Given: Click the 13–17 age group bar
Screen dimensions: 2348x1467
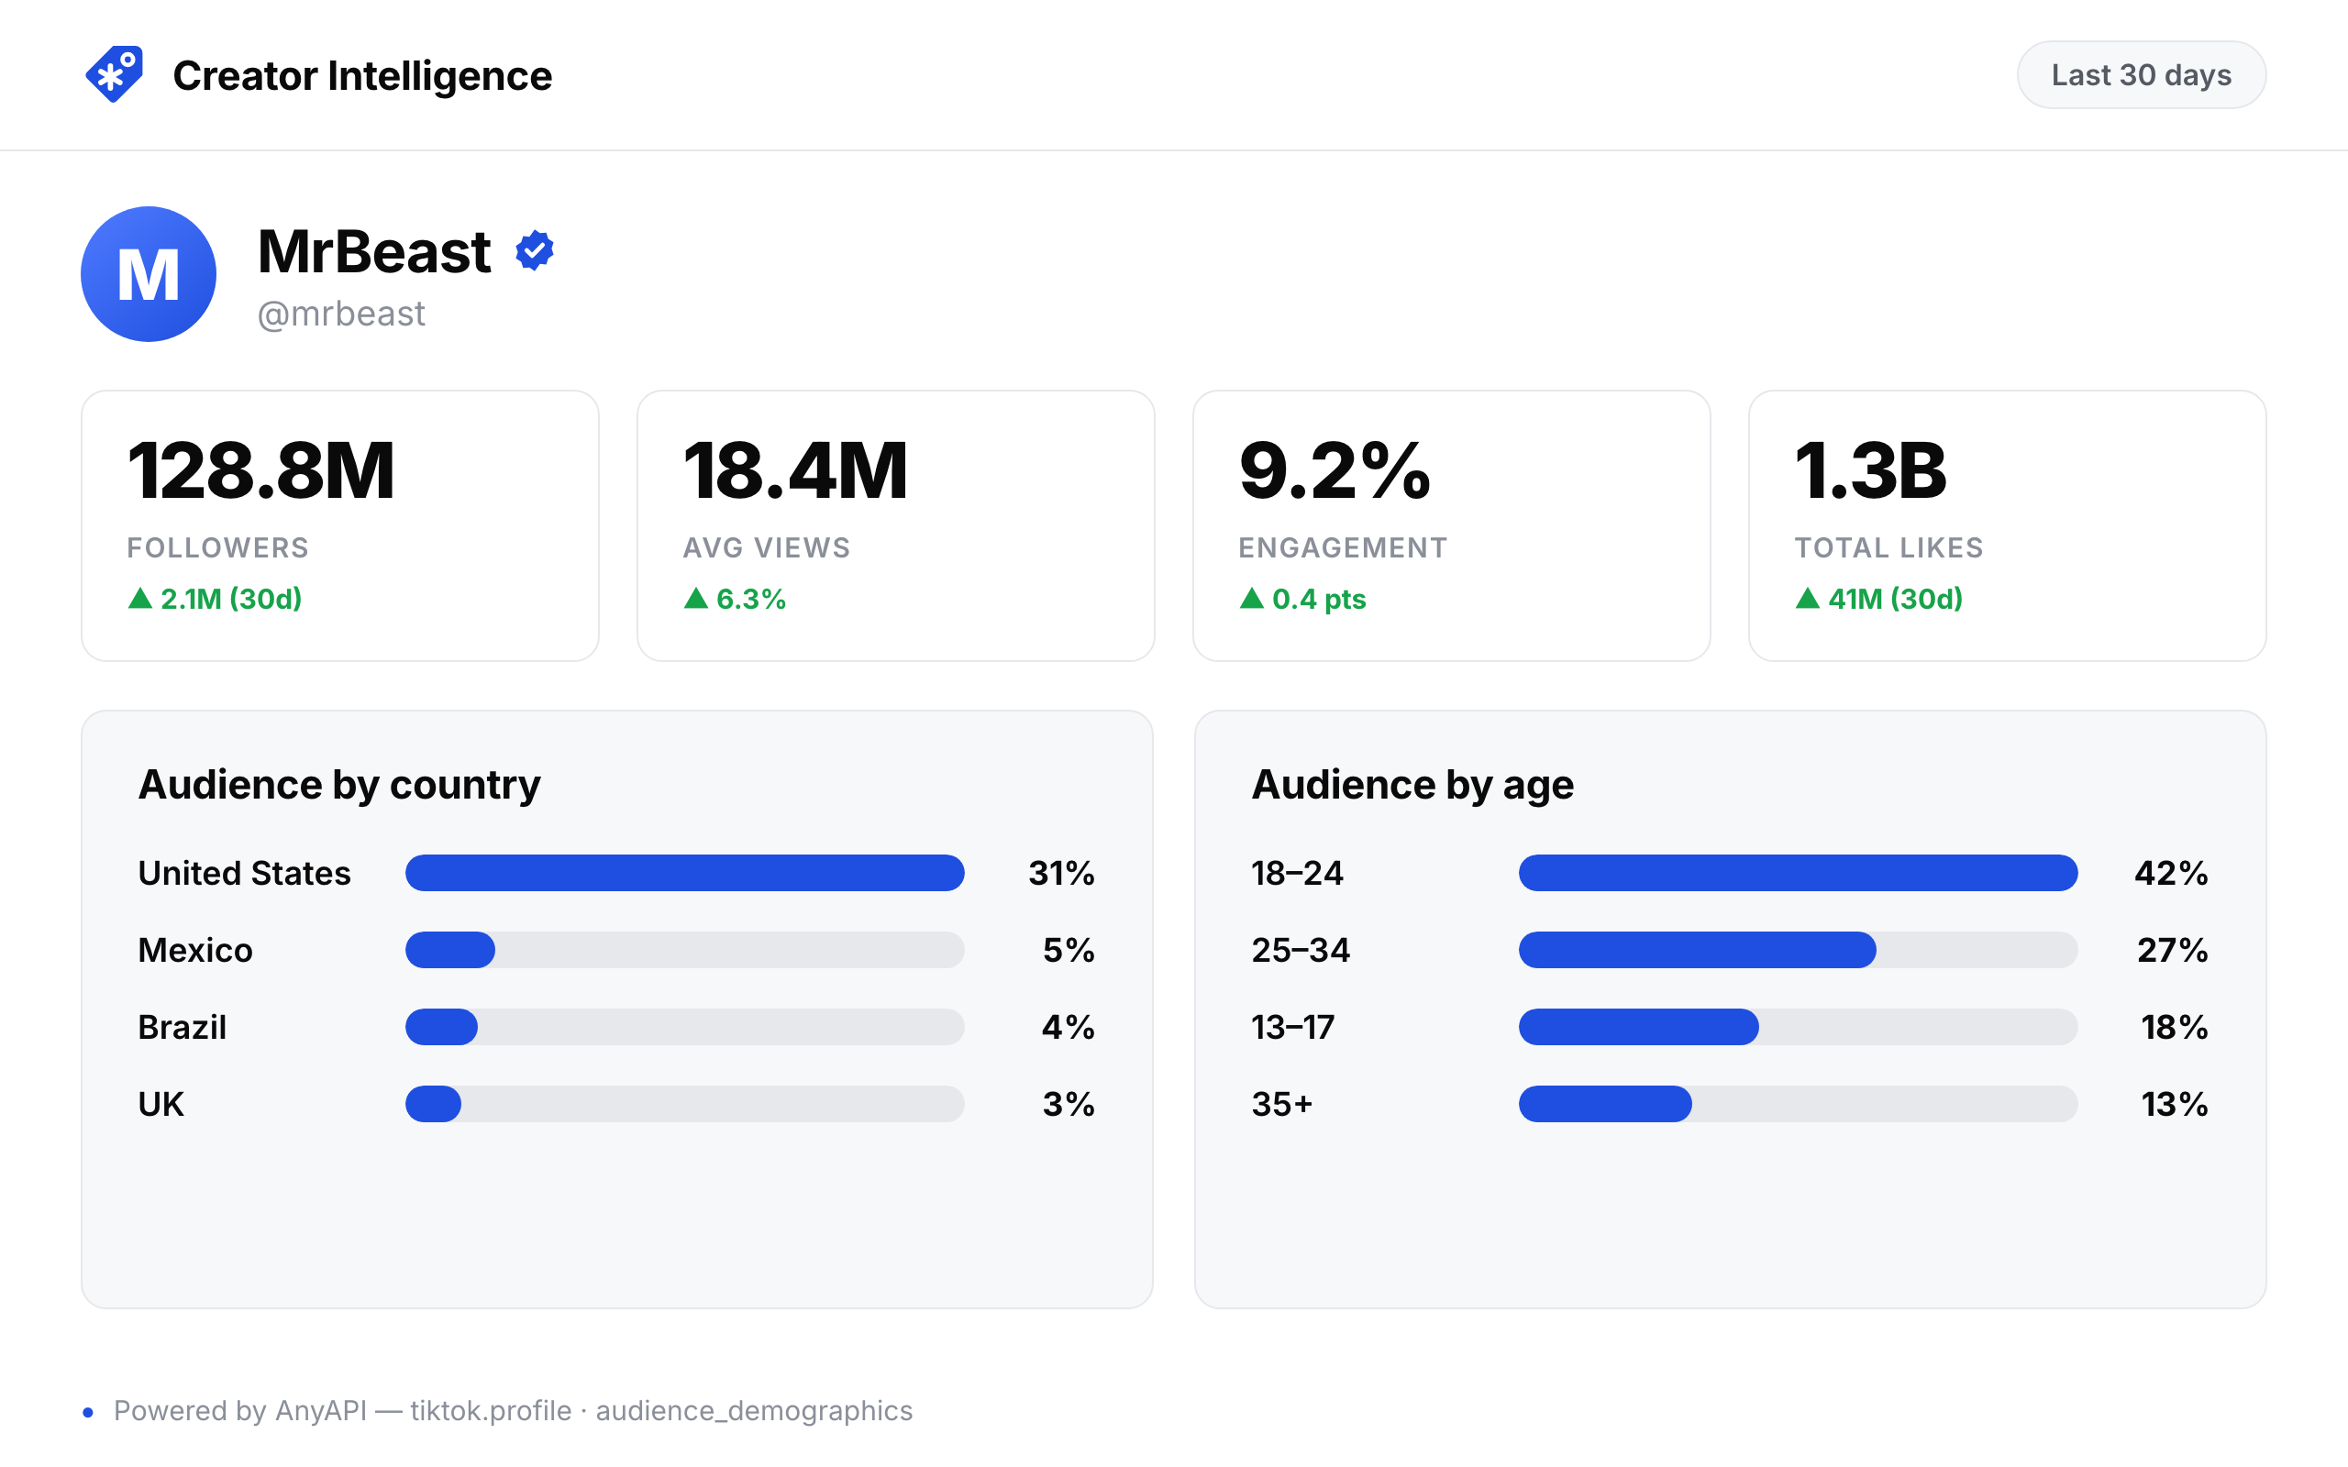Looking at the screenshot, I should pos(1798,1027).
